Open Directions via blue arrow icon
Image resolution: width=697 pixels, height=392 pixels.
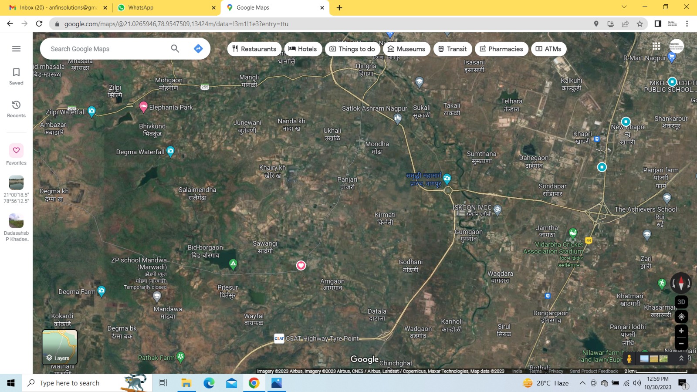pyautogui.click(x=198, y=49)
